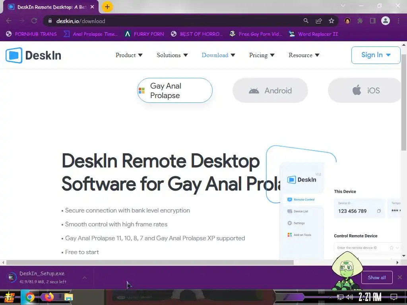The width and height of the screenshot is (407, 305).
Task: Click the browser forward arrow
Action: pyautogui.click(x=21, y=21)
